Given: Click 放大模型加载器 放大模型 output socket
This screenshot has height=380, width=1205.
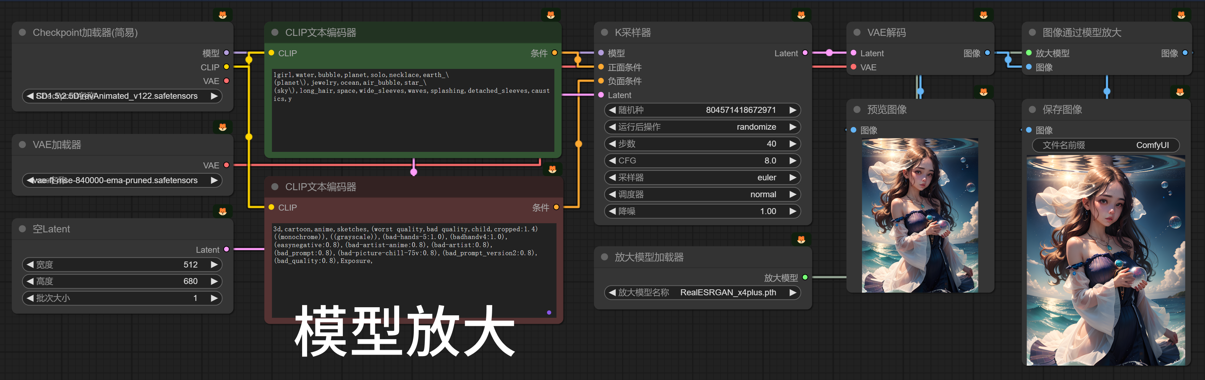Looking at the screenshot, I should click(x=805, y=277).
